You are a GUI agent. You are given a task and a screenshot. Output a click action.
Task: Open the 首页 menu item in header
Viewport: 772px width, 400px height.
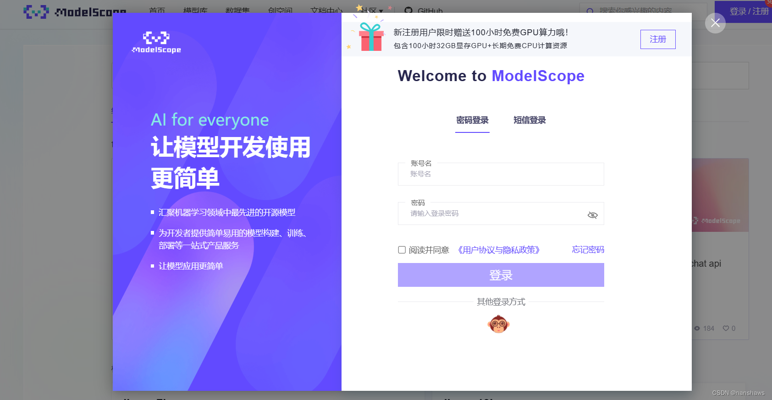(157, 11)
